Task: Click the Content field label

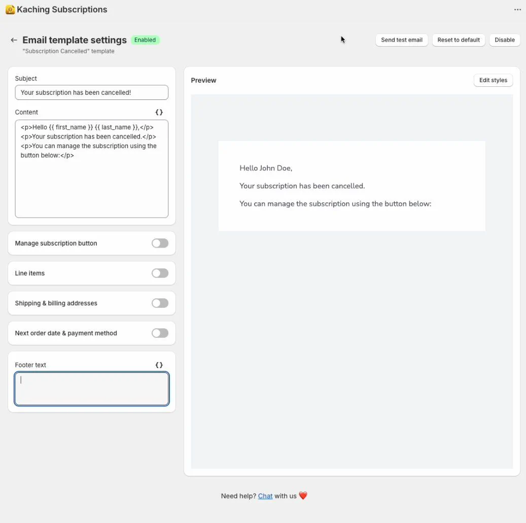Action: click(x=26, y=113)
